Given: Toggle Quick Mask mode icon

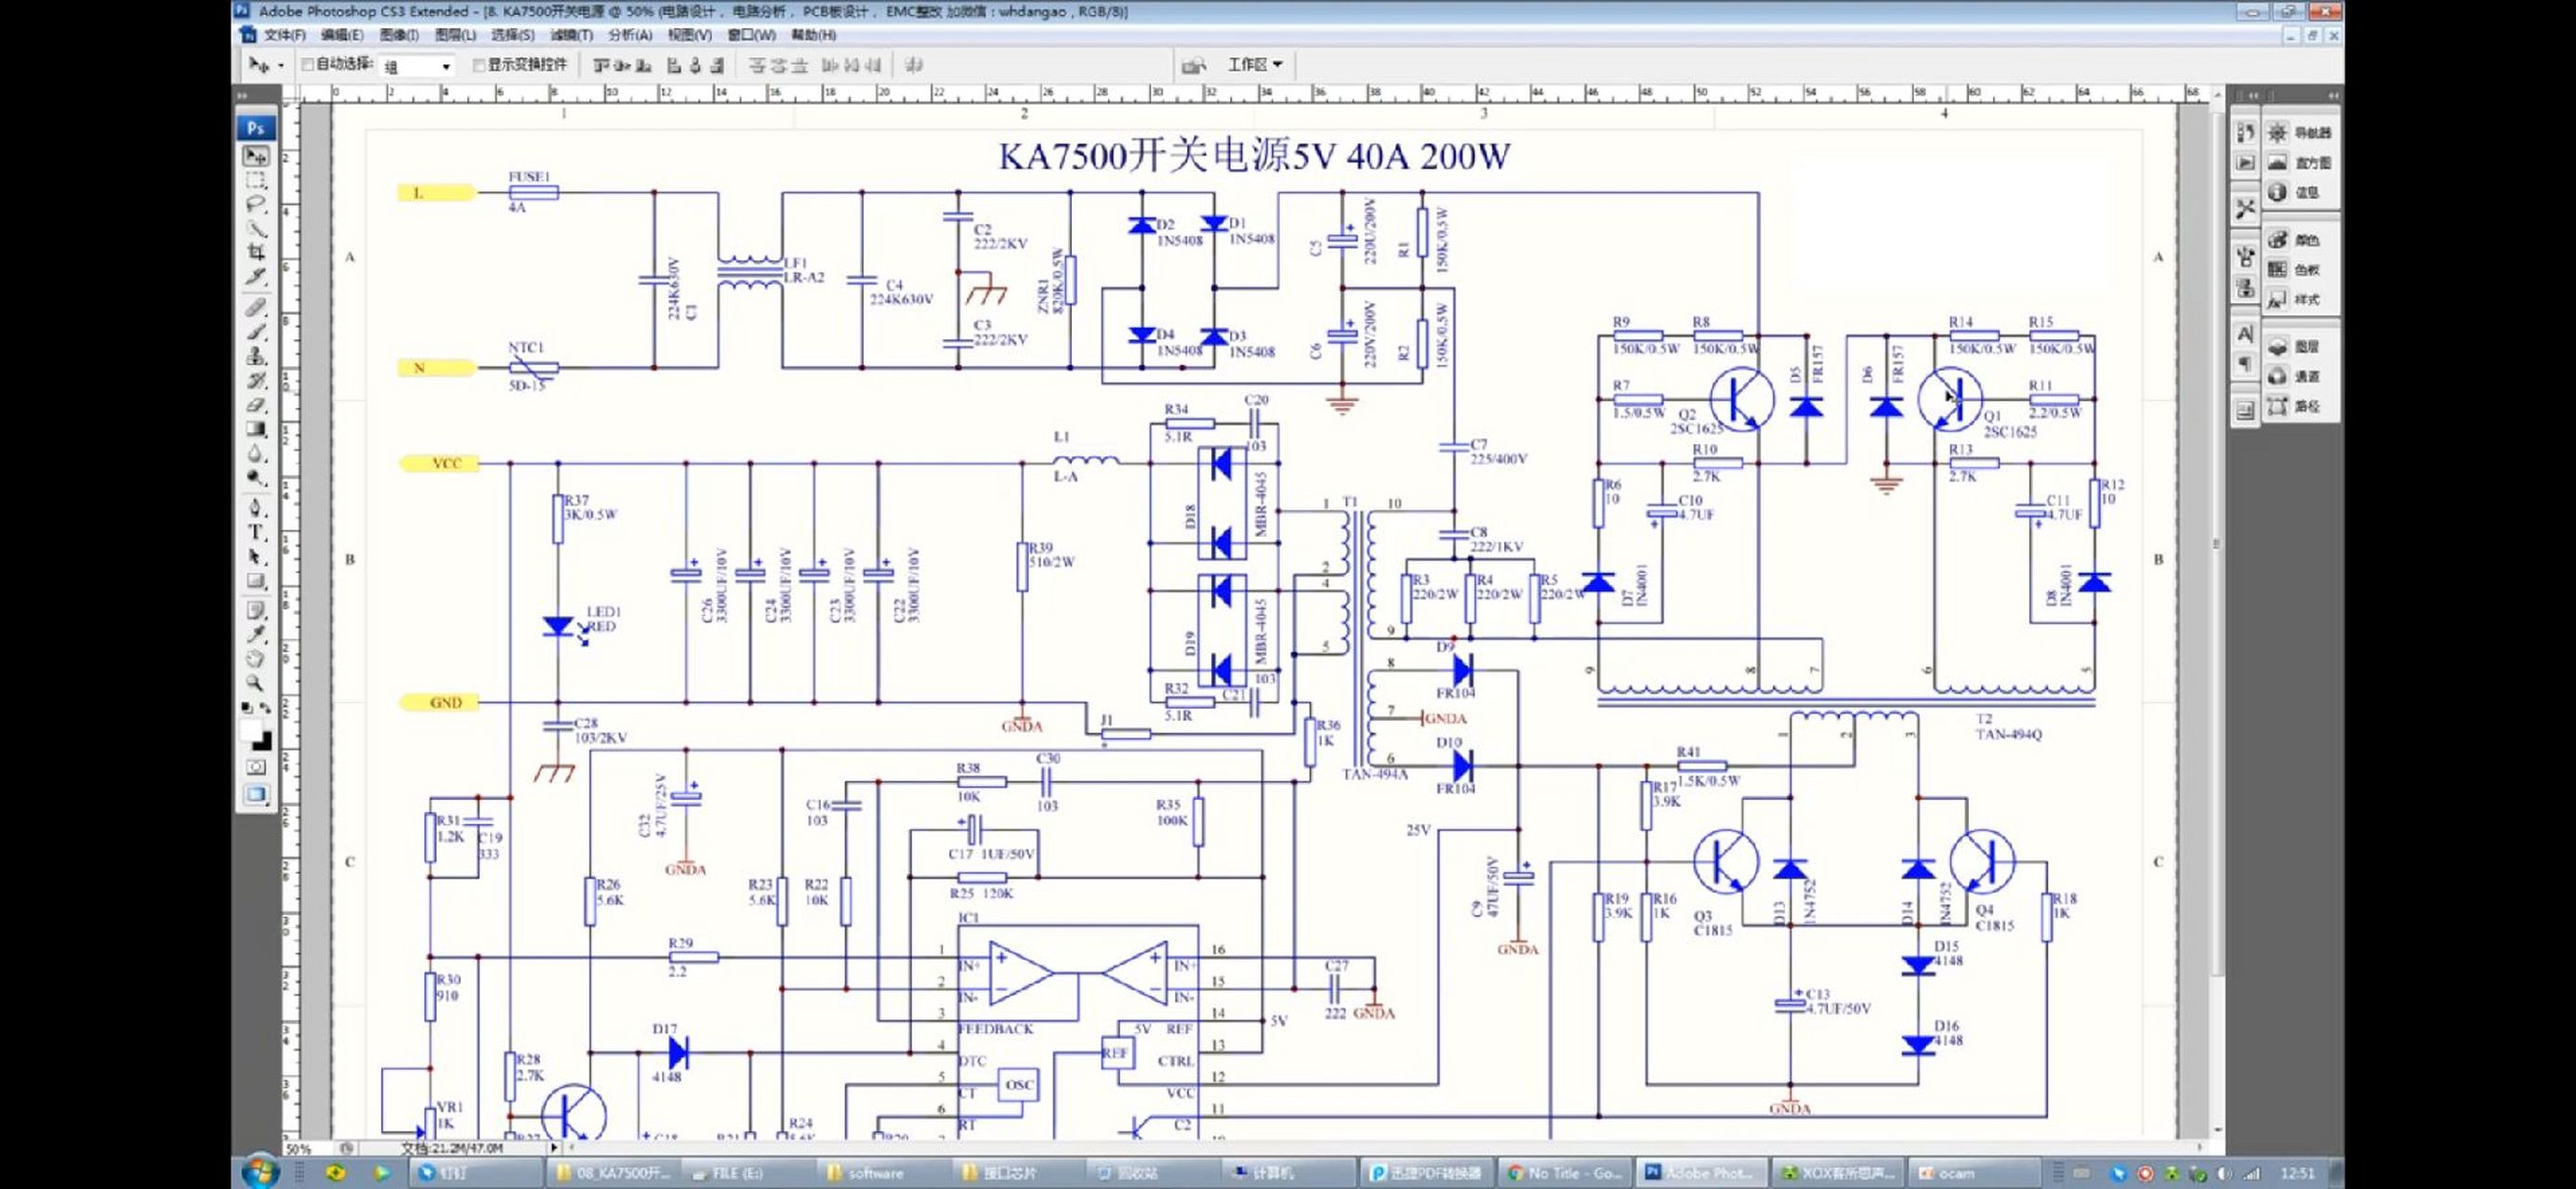Looking at the screenshot, I should tap(256, 767).
